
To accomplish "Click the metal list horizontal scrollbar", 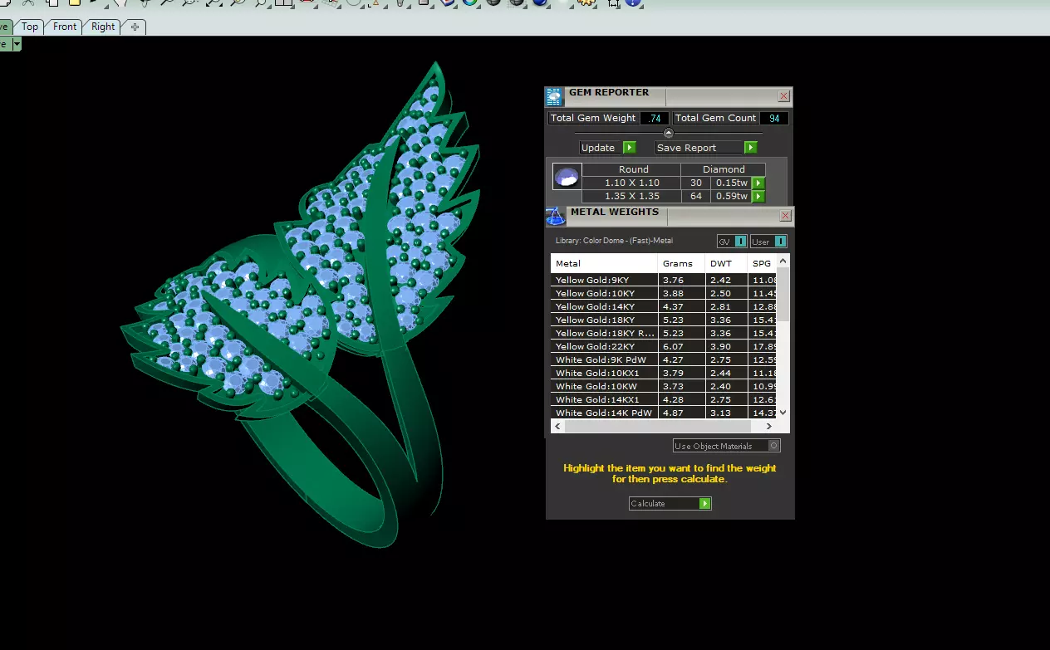I will coord(657,426).
